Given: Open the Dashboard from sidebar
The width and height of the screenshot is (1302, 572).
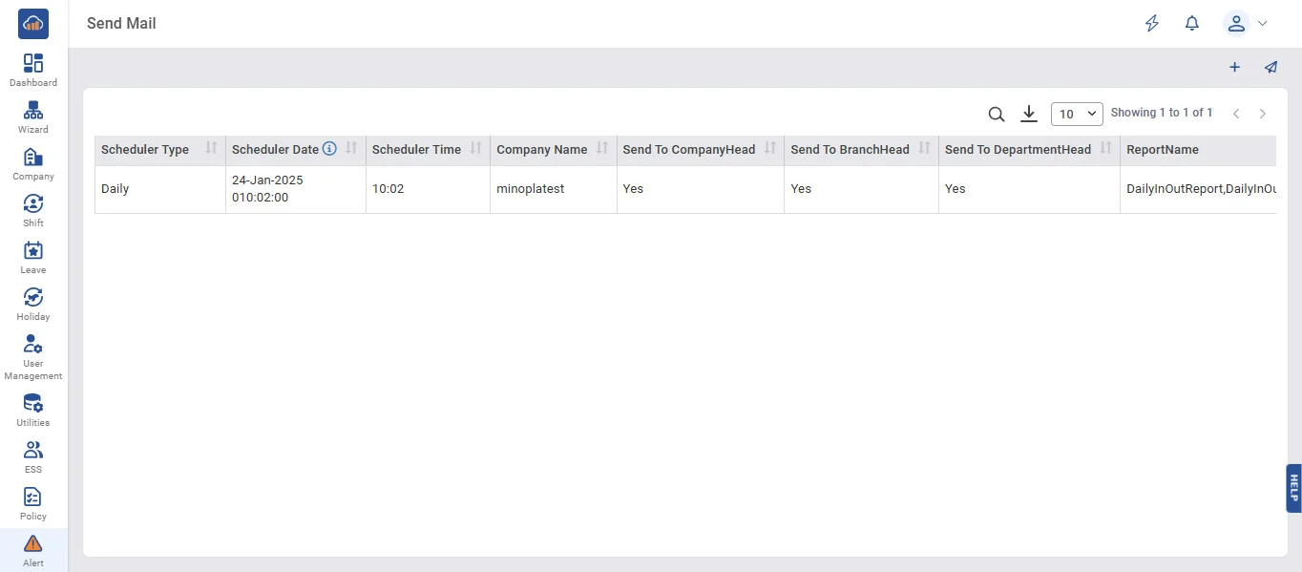Looking at the screenshot, I should (33, 71).
